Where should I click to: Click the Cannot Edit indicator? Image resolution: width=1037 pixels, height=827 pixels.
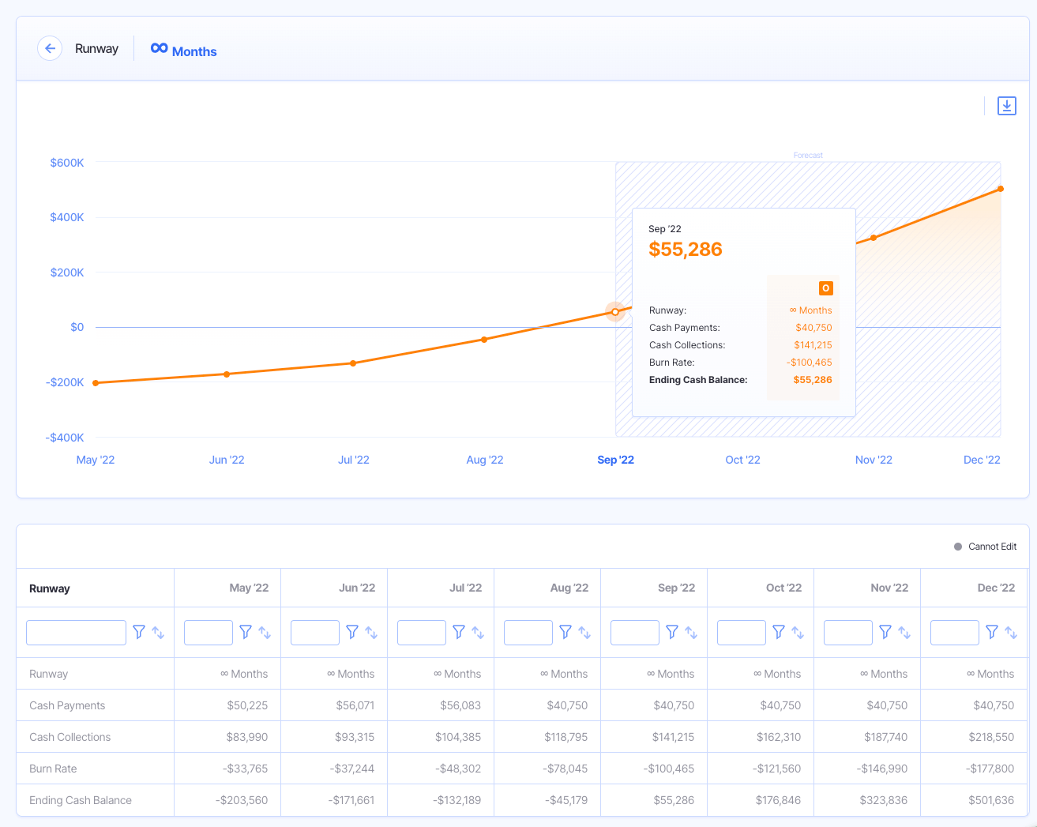(x=985, y=546)
